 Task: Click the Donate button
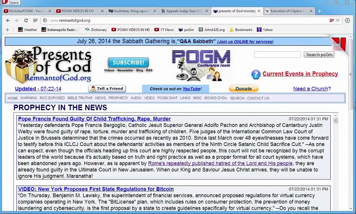coord(244,89)
